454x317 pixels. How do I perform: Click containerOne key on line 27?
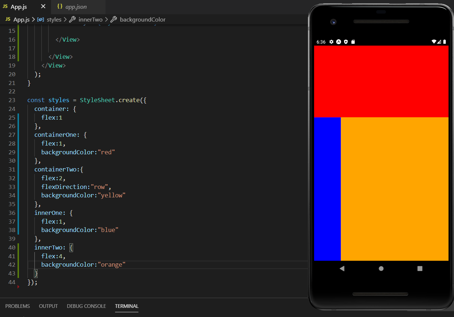(x=55, y=135)
